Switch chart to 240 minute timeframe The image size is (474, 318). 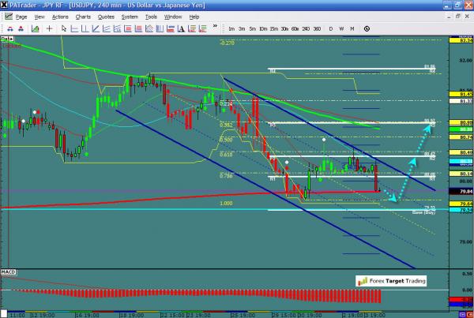(306, 28)
